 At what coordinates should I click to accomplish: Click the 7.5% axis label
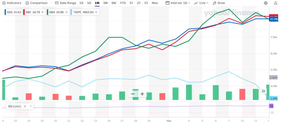pyautogui.click(x=274, y=37)
